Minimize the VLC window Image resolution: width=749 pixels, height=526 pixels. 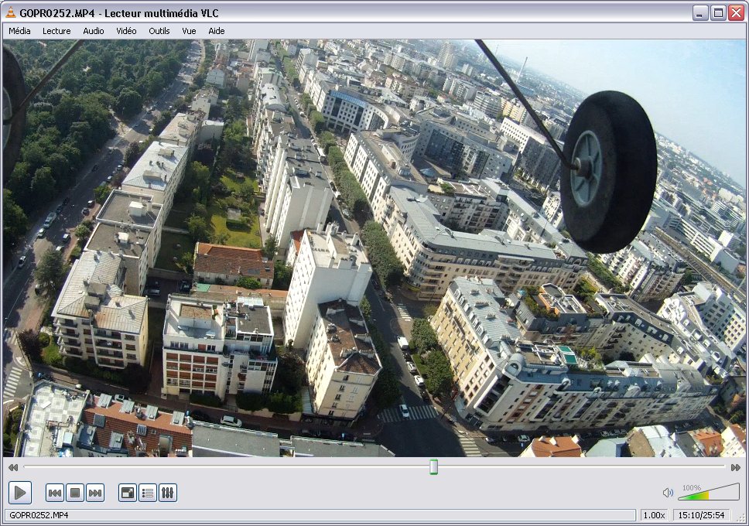[699, 13]
